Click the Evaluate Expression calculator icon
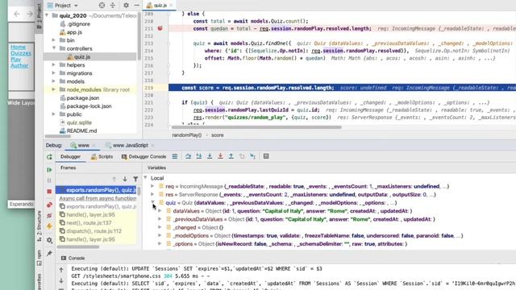Viewport: 516px width, 290px height. (266, 156)
